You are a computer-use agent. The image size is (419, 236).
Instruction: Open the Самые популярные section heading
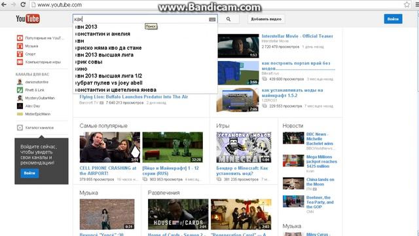tap(103, 126)
